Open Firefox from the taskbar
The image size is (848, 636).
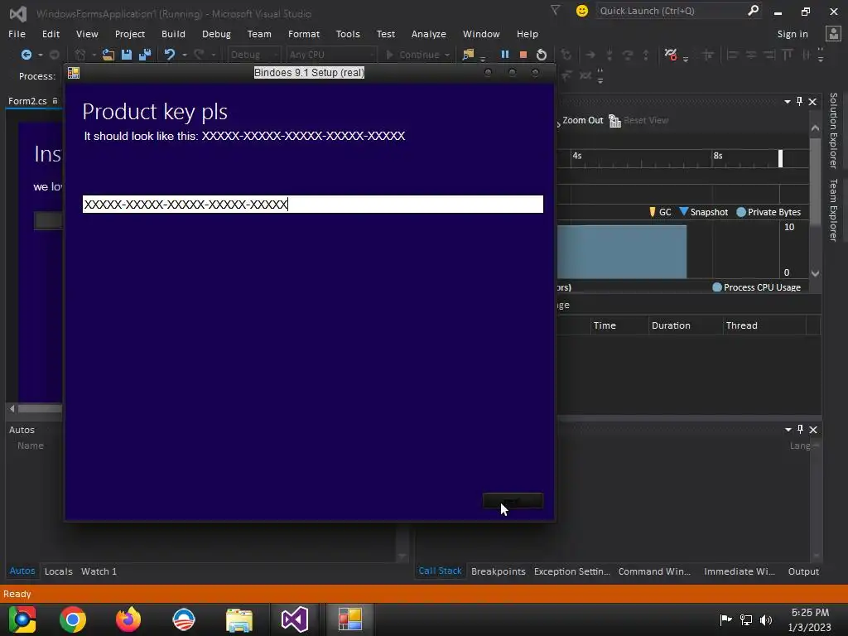click(x=128, y=619)
